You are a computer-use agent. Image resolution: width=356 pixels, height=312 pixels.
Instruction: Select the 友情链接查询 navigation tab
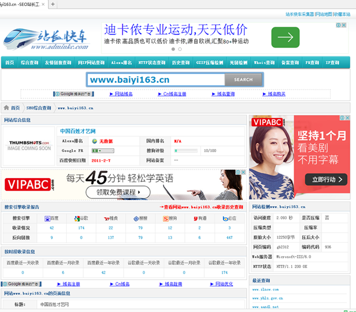59,63
